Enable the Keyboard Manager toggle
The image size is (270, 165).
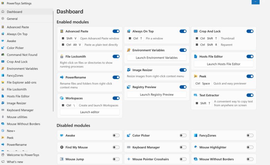[x=183, y=147]
